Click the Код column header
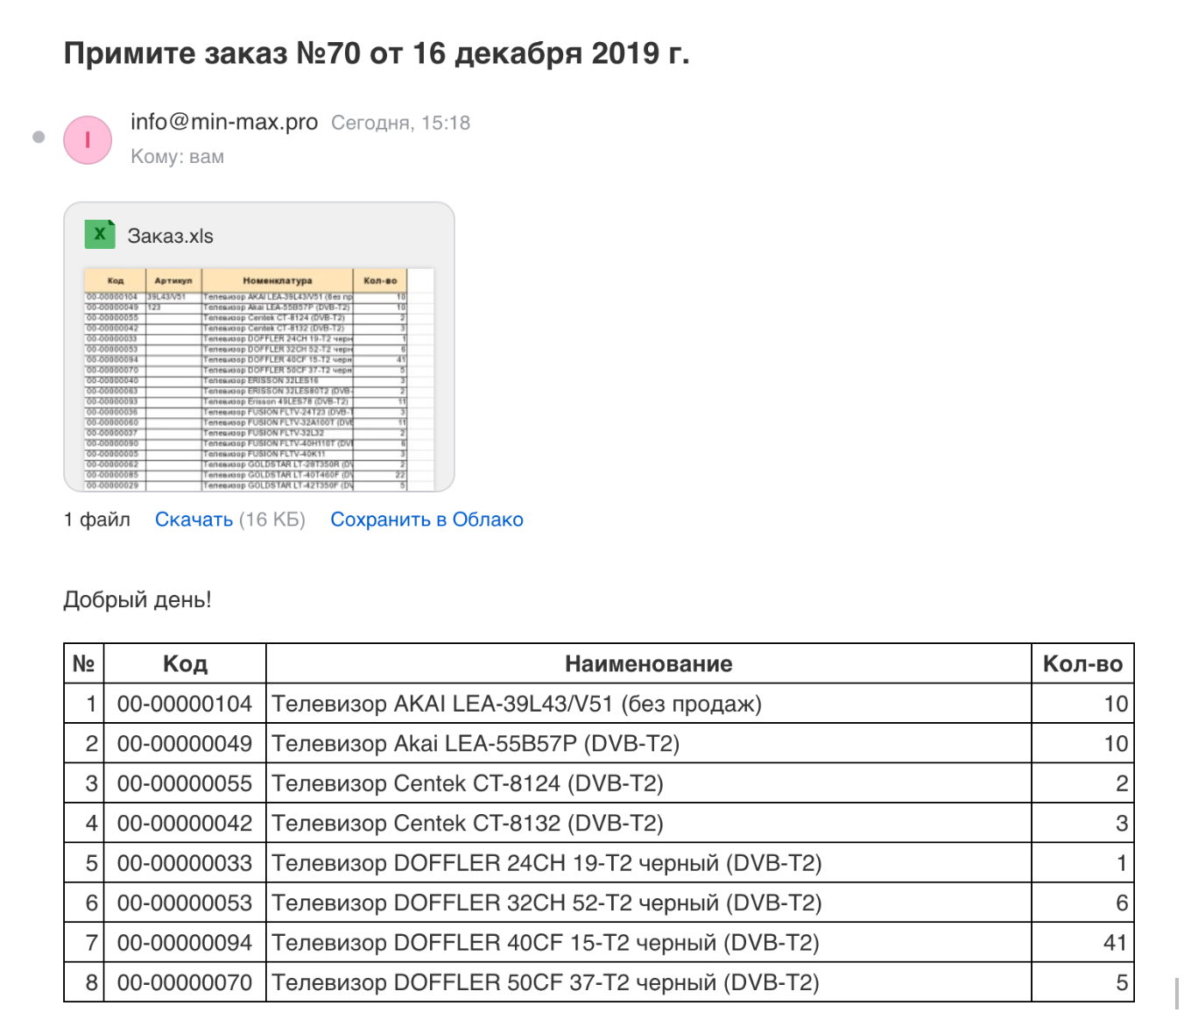The width and height of the screenshot is (1191, 1034). [185, 663]
